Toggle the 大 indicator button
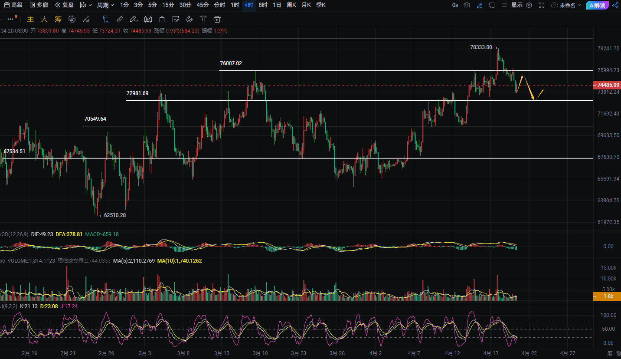Viewport: 621px width, 359px height. [44, 19]
